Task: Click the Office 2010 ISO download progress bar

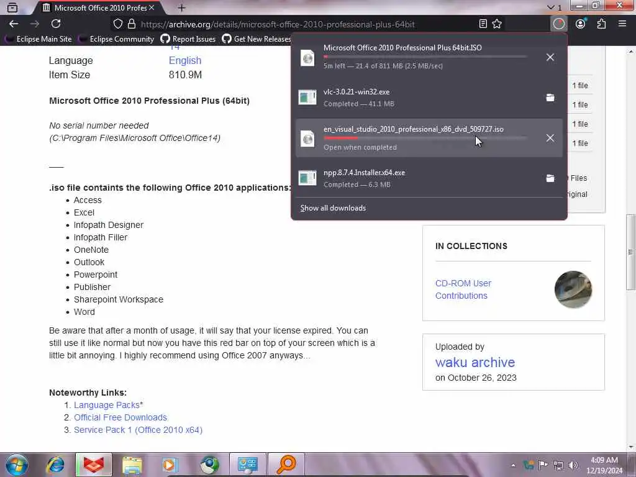Action: coord(425,57)
